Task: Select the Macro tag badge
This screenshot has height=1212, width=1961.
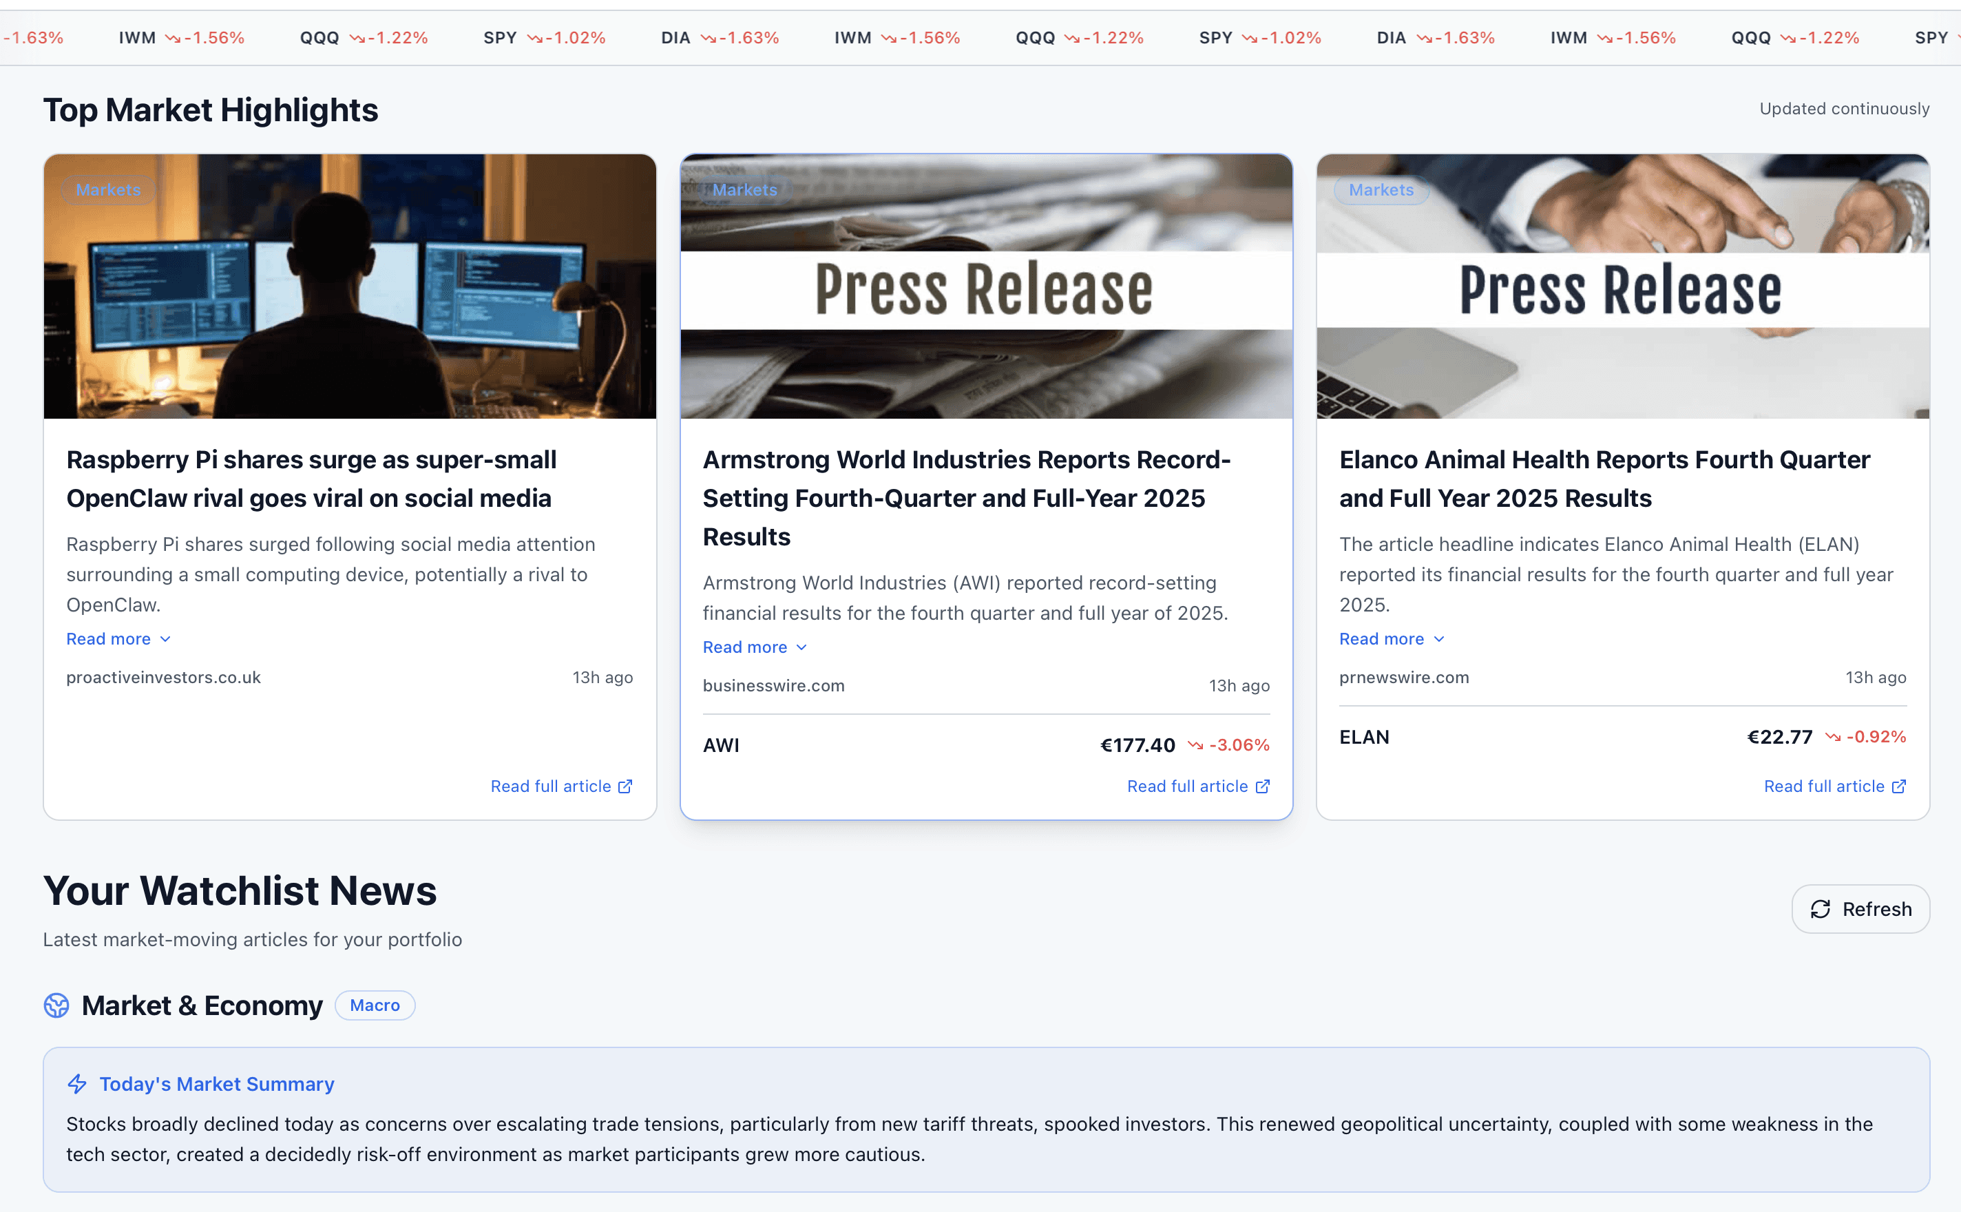Action: (375, 1005)
